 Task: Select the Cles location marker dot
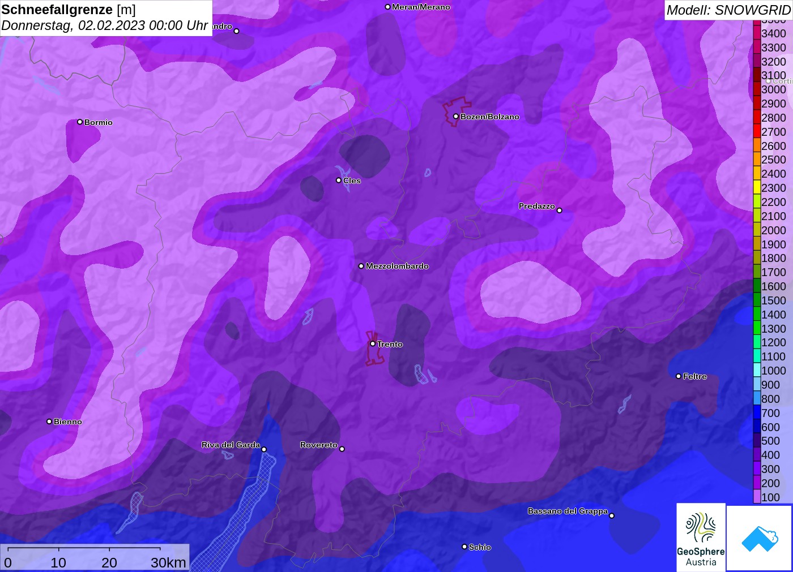pos(339,180)
